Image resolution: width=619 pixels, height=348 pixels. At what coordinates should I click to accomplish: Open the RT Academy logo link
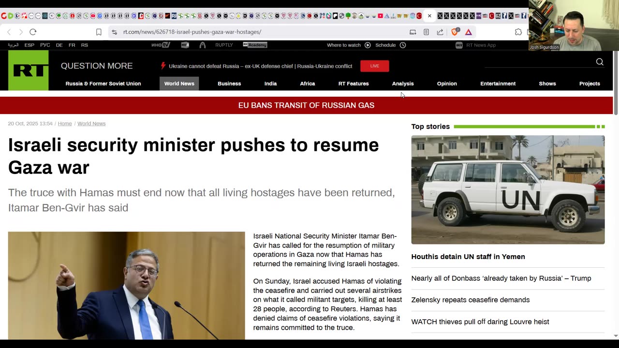click(x=255, y=45)
